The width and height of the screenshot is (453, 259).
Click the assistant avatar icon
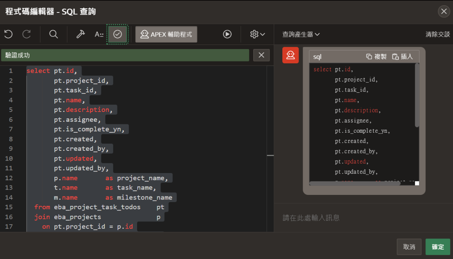point(290,55)
